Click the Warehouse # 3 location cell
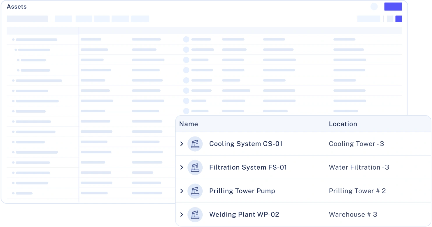The image size is (432, 227). 353,214
